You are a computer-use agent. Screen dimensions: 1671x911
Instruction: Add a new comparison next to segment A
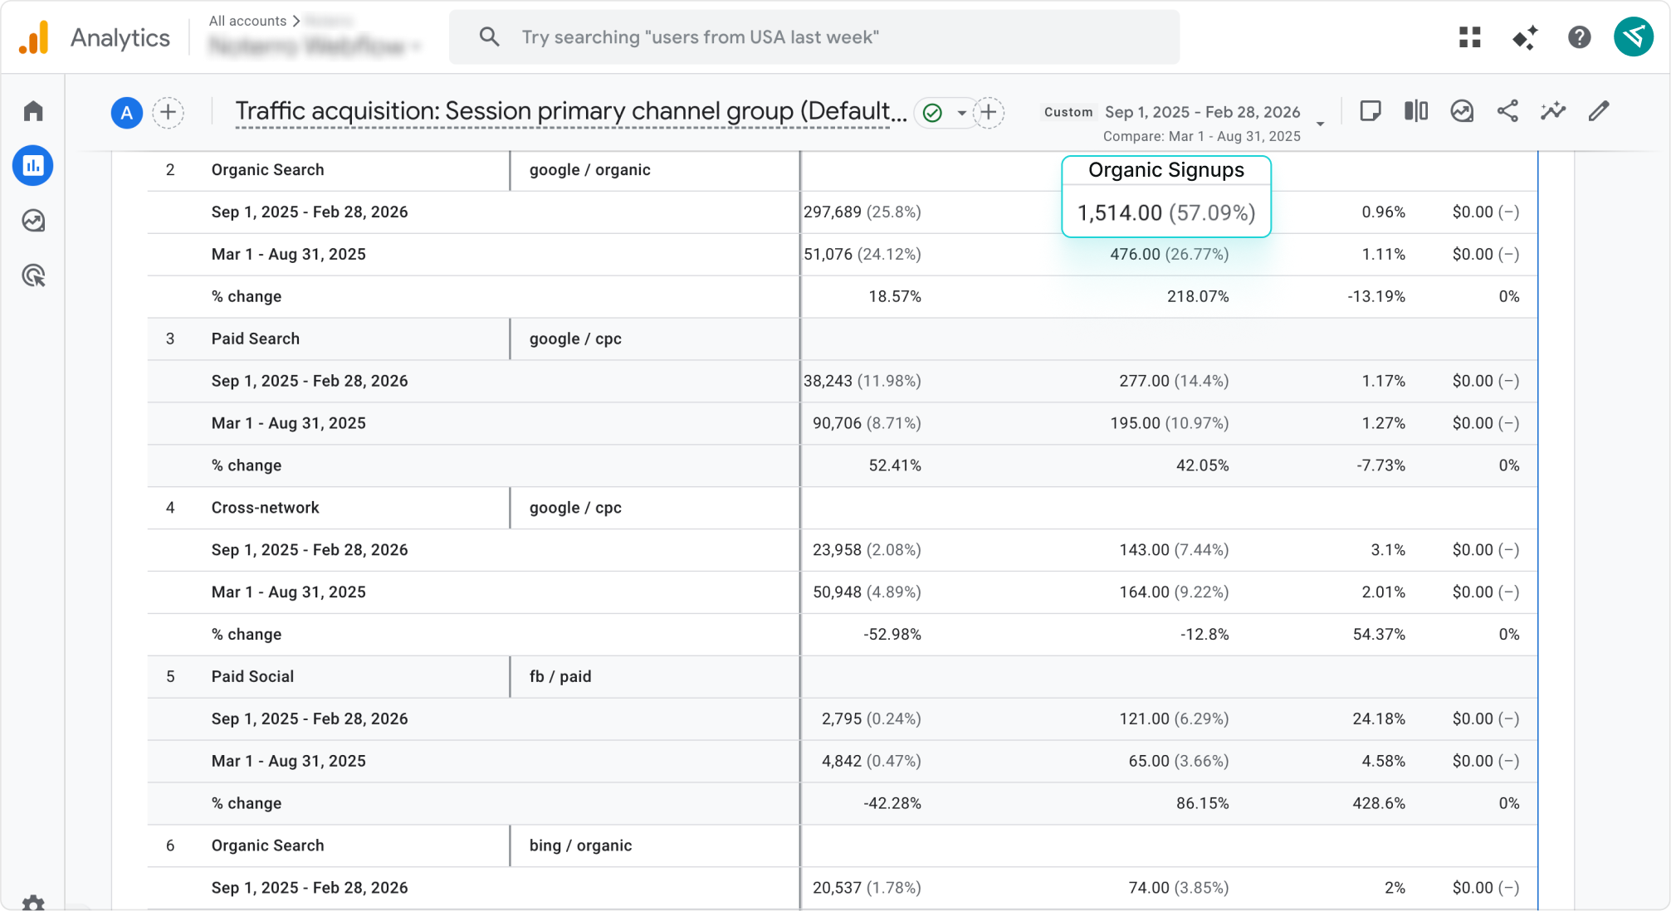coord(169,113)
